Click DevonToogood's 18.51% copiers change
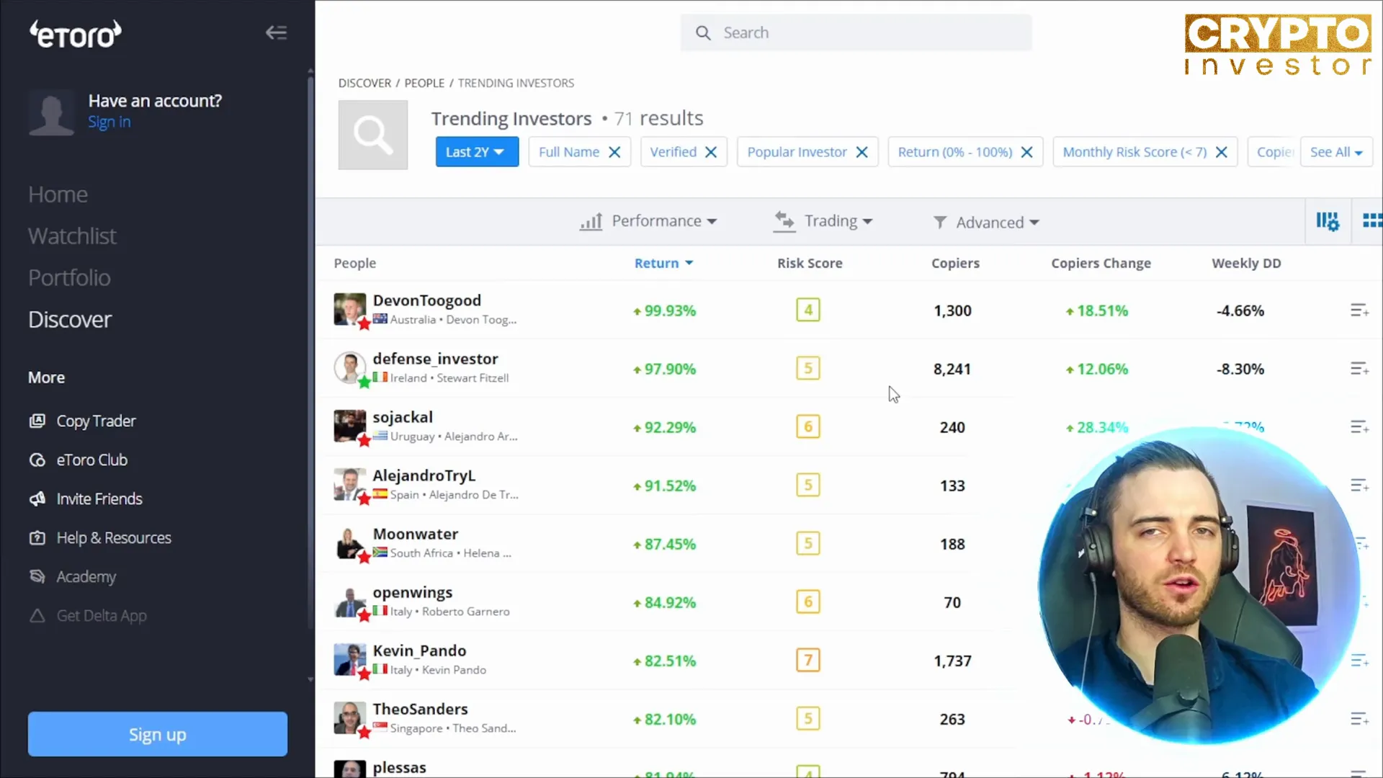The image size is (1383, 778). [x=1097, y=310]
